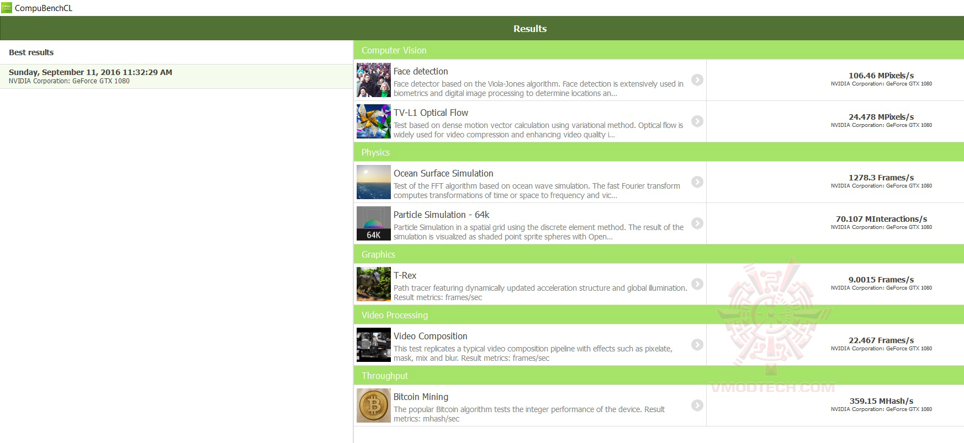Click the TV-L1 Optical Flow pinwheel thumbnail
Image resolution: width=964 pixels, height=443 pixels.
tap(374, 121)
